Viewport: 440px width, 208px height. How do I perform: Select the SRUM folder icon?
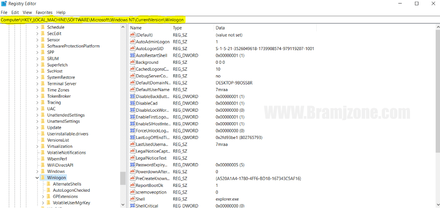tap(43, 58)
